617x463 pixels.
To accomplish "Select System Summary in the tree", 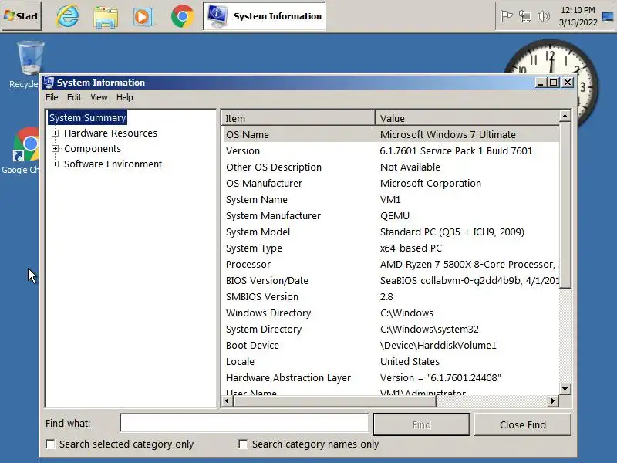I will [87, 118].
